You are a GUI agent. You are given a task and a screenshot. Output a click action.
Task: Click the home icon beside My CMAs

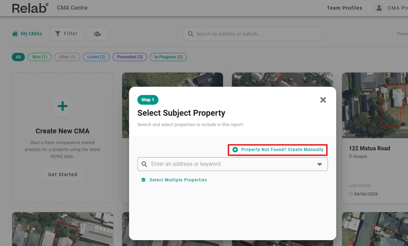pyautogui.click(x=15, y=34)
